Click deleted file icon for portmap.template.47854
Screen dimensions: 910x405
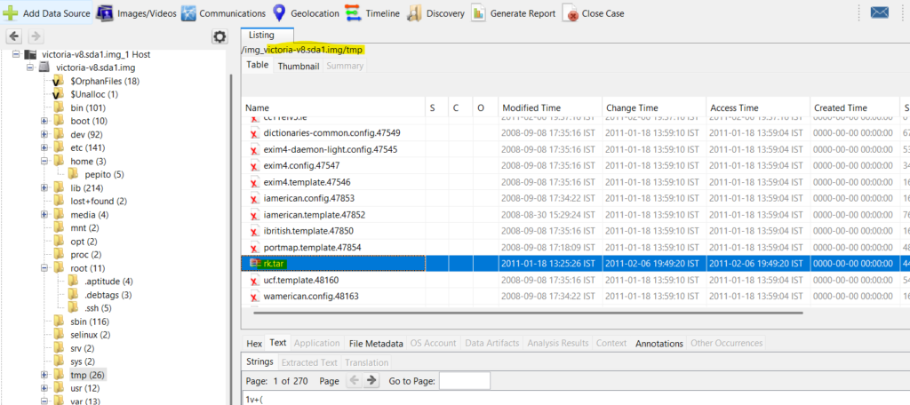[254, 248]
